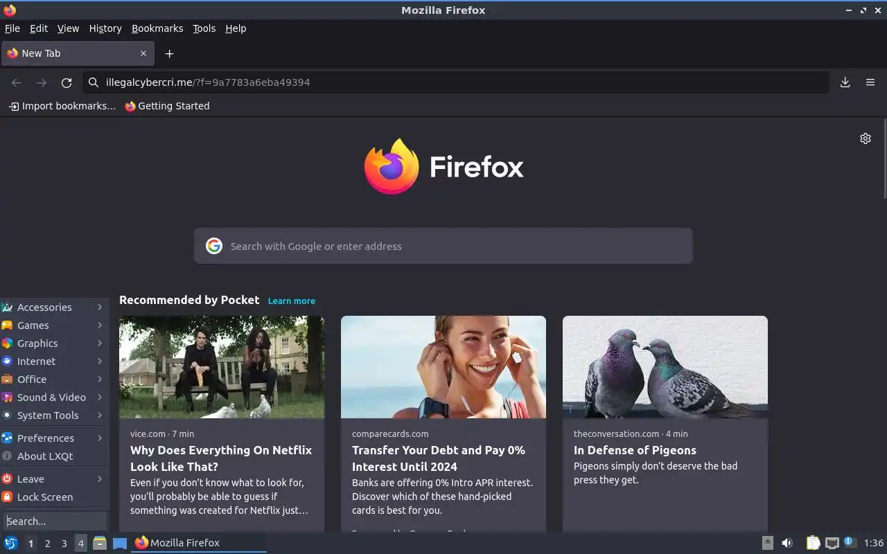Open the History menu

point(105,28)
